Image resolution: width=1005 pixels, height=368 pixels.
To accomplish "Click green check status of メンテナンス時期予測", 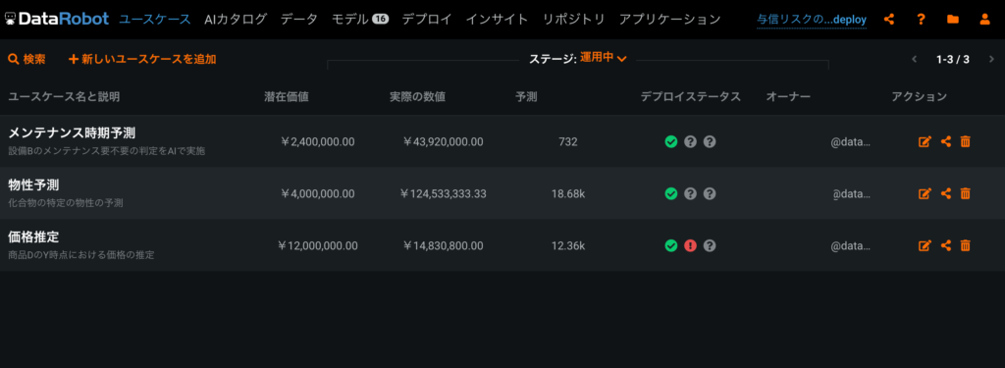I will tap(671, 141).
